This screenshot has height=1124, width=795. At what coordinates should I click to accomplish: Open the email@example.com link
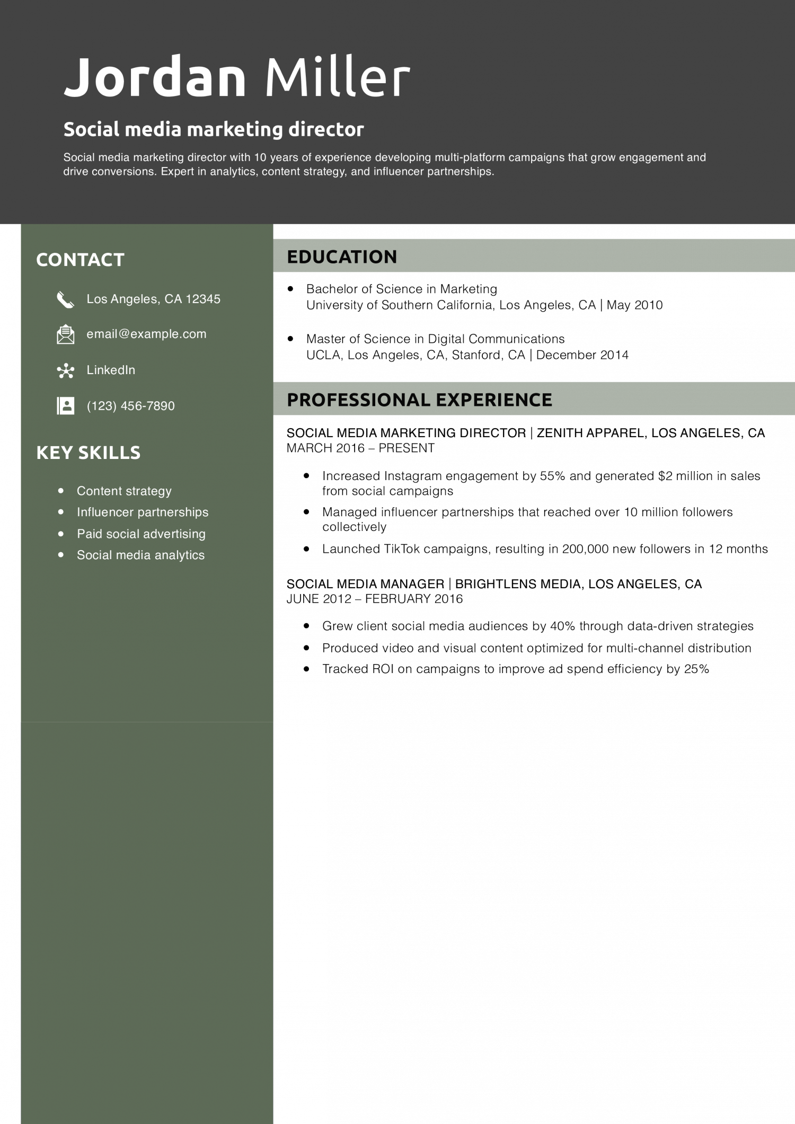[x=146, y=334]
